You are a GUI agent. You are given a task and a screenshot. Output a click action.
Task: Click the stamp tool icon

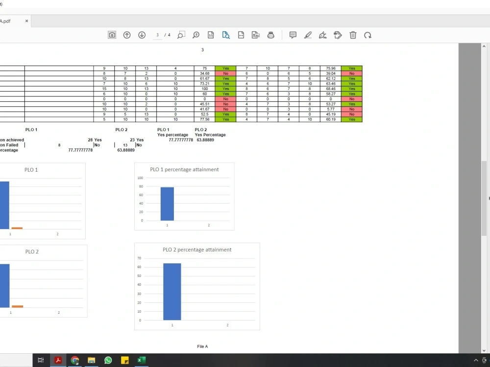click(x=270, y=35)
